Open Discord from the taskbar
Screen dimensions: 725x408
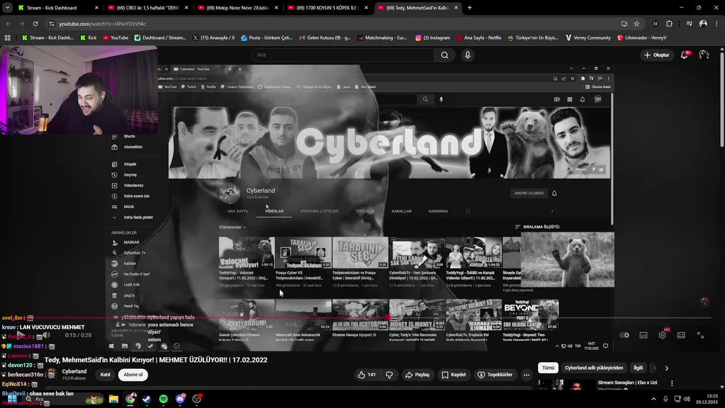180,399
